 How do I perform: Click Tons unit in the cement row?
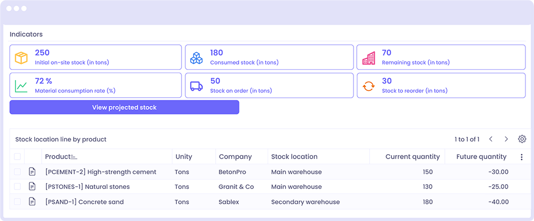click(x=182, y=172)
